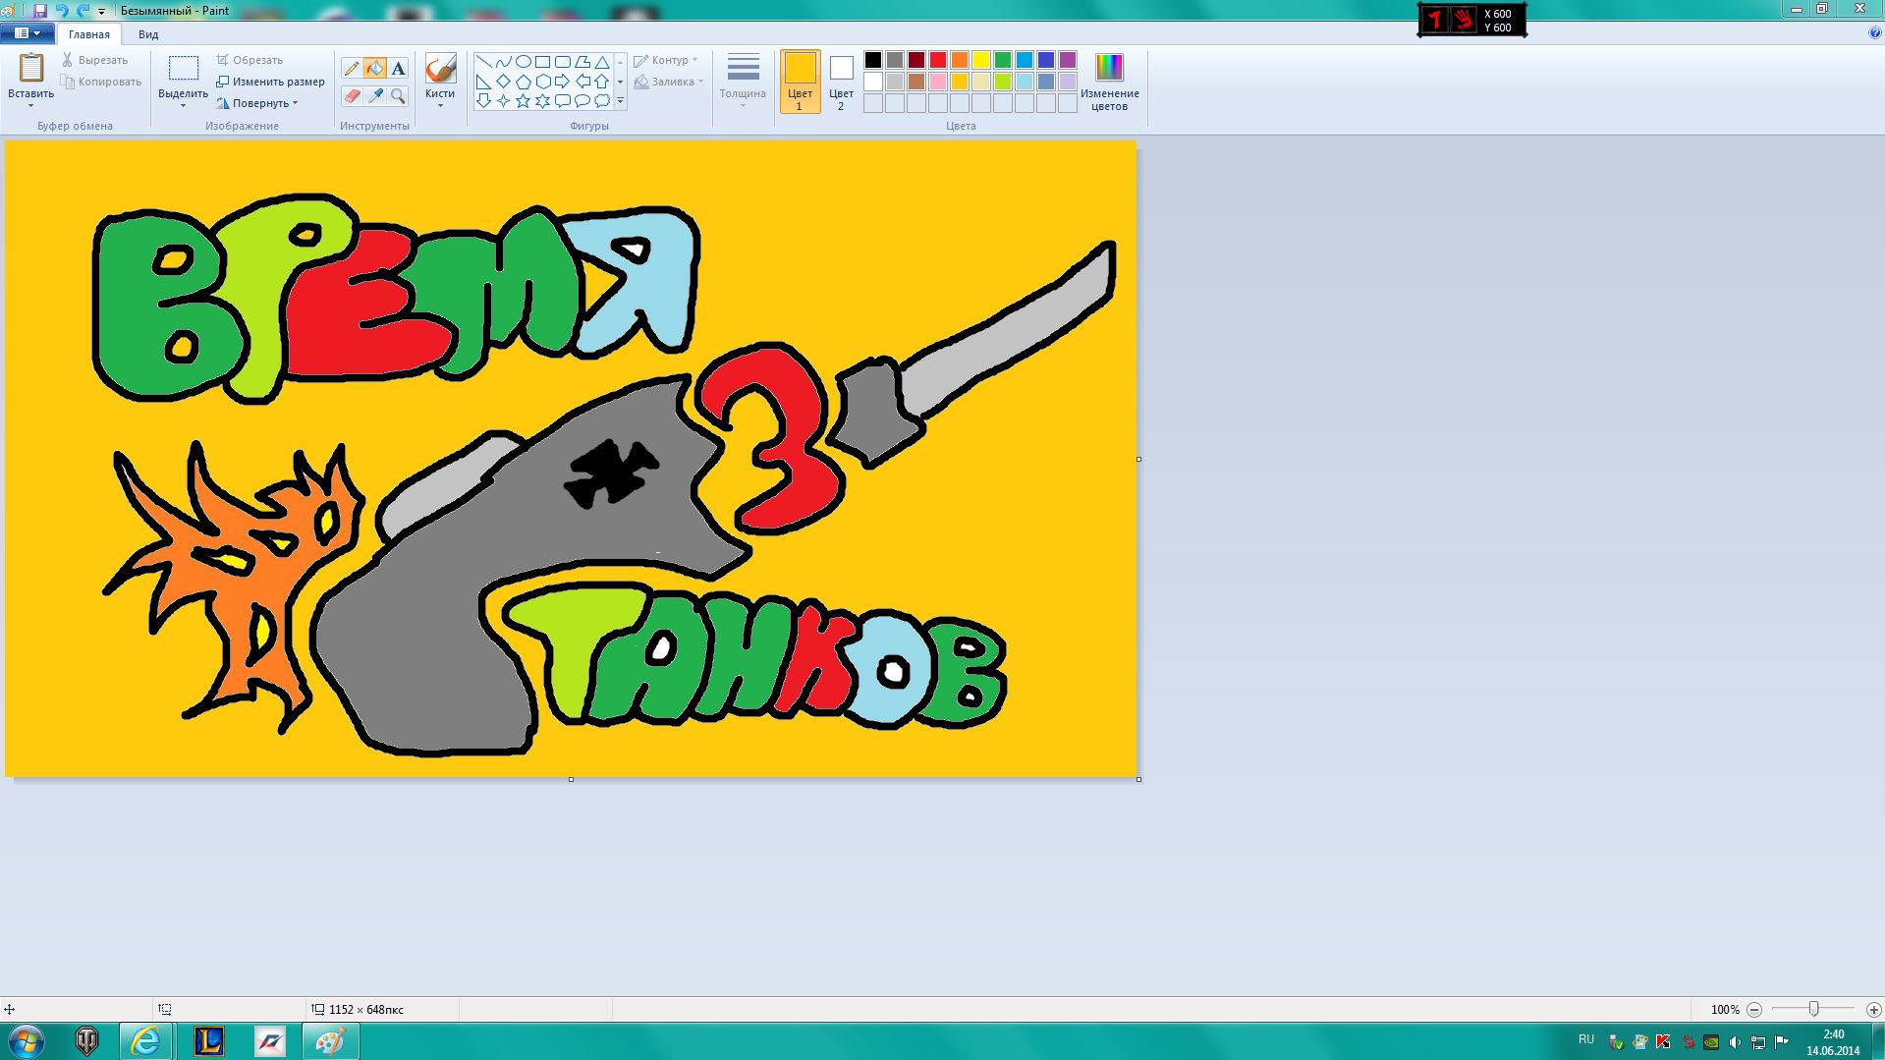Screen dimensions: 1885x1060
Task: Choose the Right arrow shape
Action: pyautogui.click(x=562, y=82)
